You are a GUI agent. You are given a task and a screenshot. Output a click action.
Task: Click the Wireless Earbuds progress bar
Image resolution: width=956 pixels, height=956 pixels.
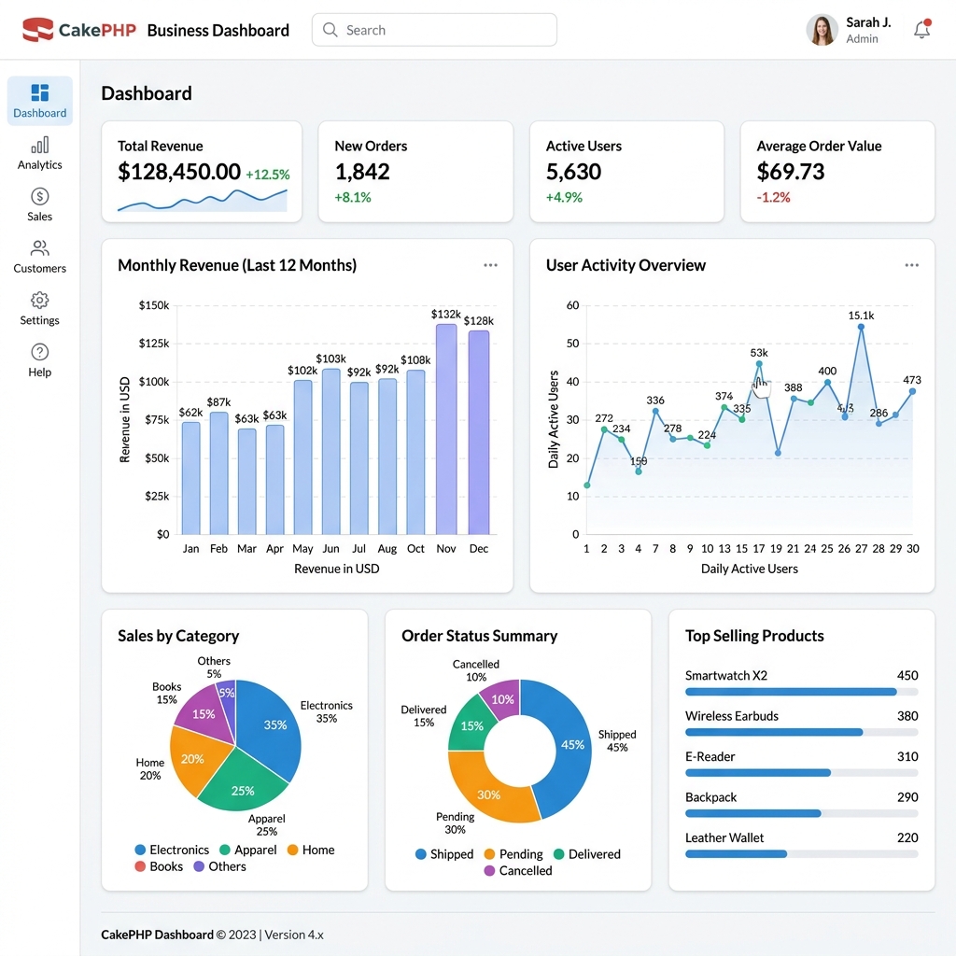click(801, 732)
